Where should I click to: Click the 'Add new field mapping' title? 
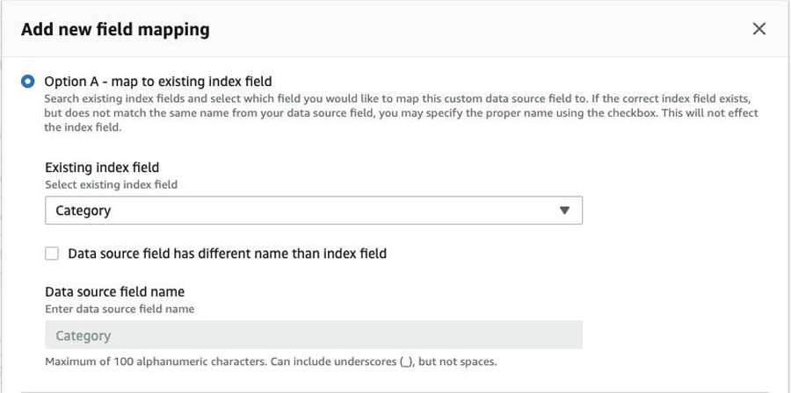[x=115, y=29]
